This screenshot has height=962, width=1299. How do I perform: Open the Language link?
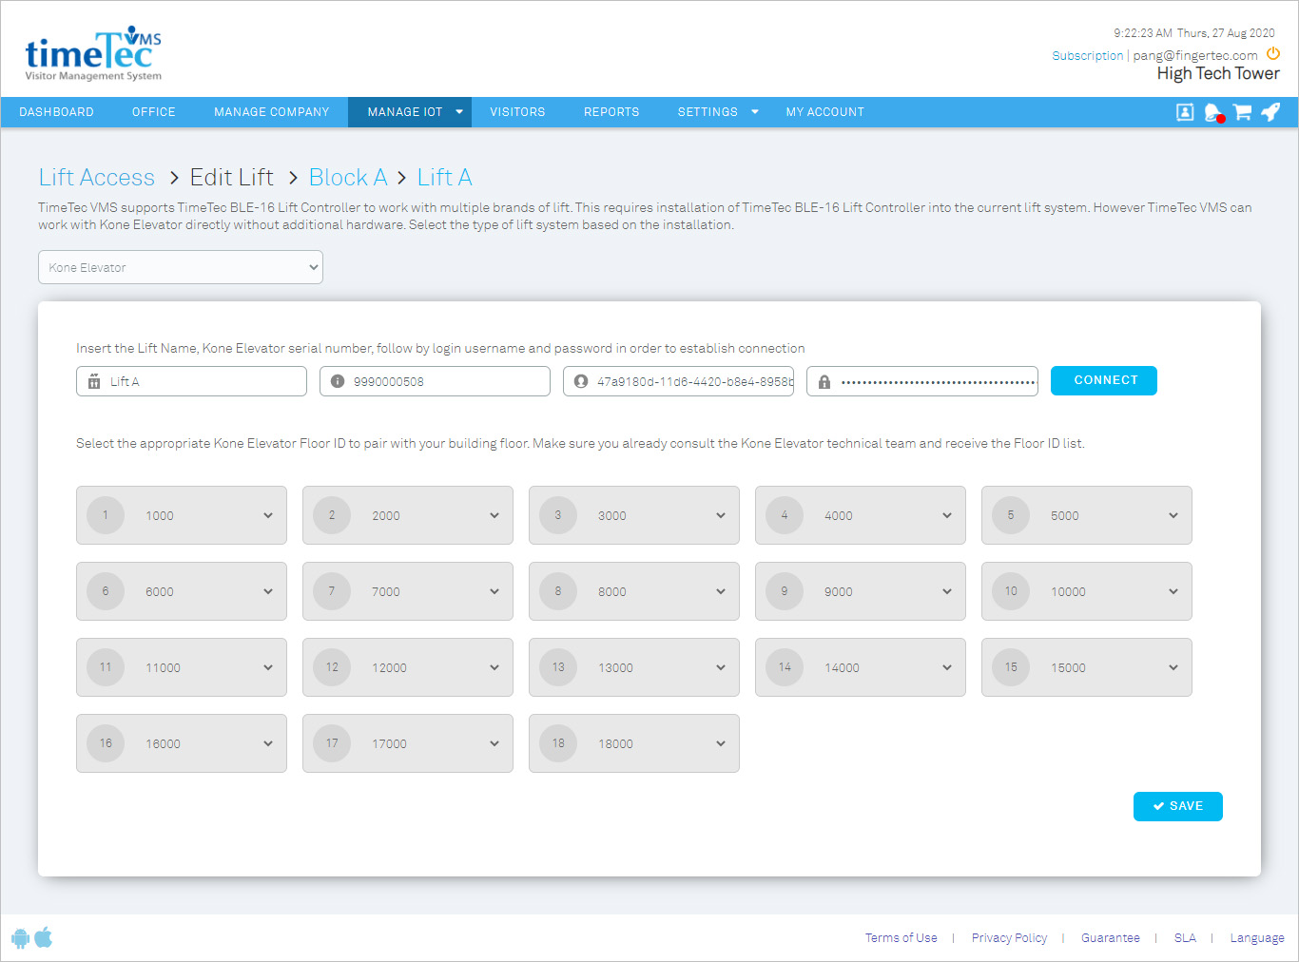(1257, 938)
